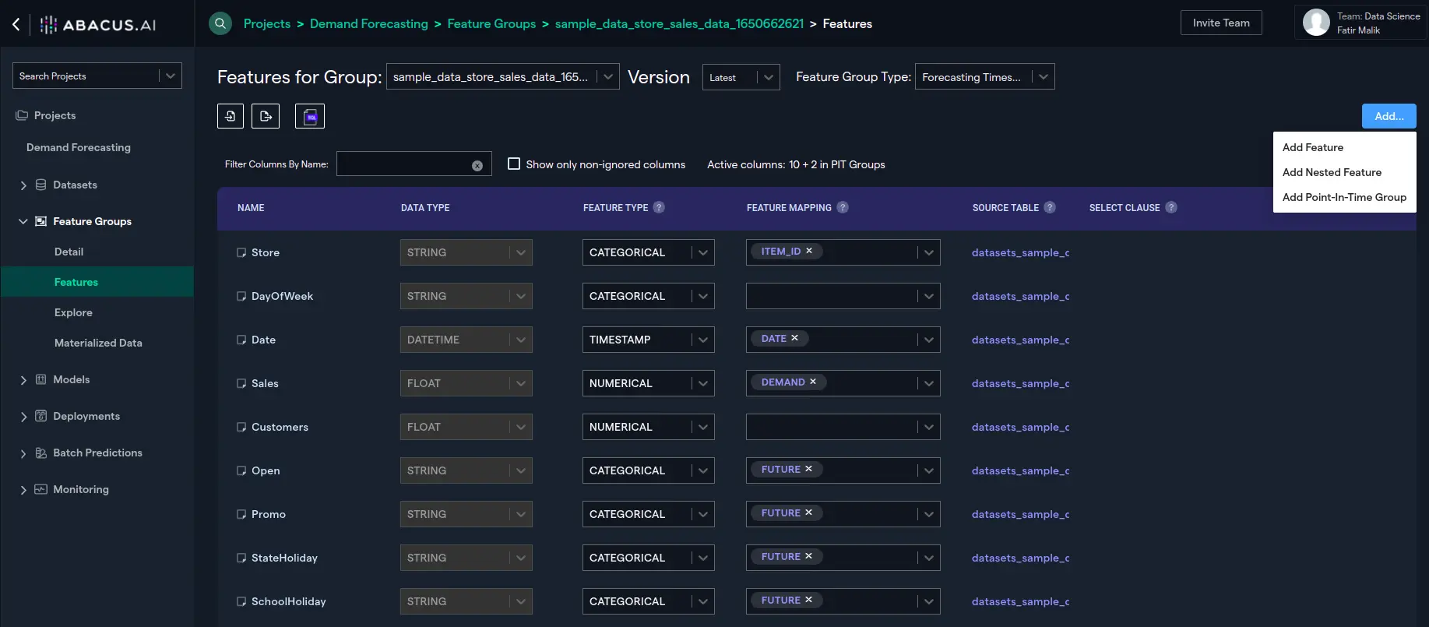Viewport: 1429px width, 627px height.
Task: Tick the checkbox next to Sales
Action: 241,383
